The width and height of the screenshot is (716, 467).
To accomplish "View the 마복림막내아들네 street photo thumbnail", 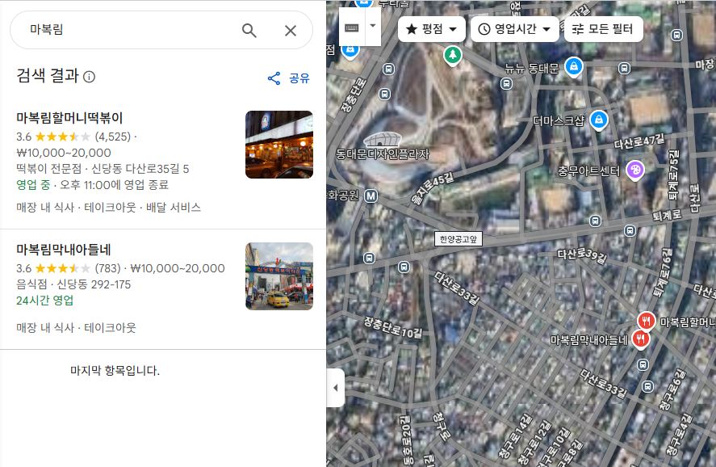I will (279, 276).
